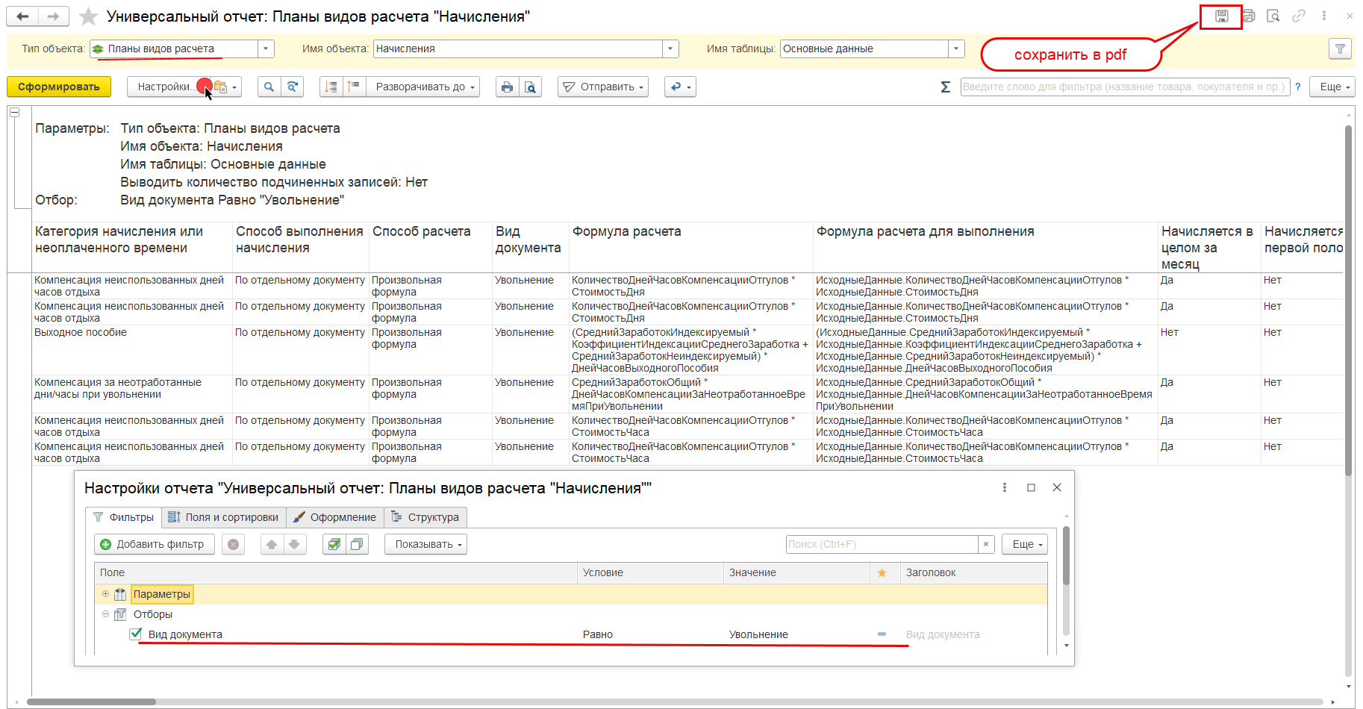This screenshot has width=1363, height=709.
Task: Click the get-link chain icon in title bar
Action: pos(1299,16)
